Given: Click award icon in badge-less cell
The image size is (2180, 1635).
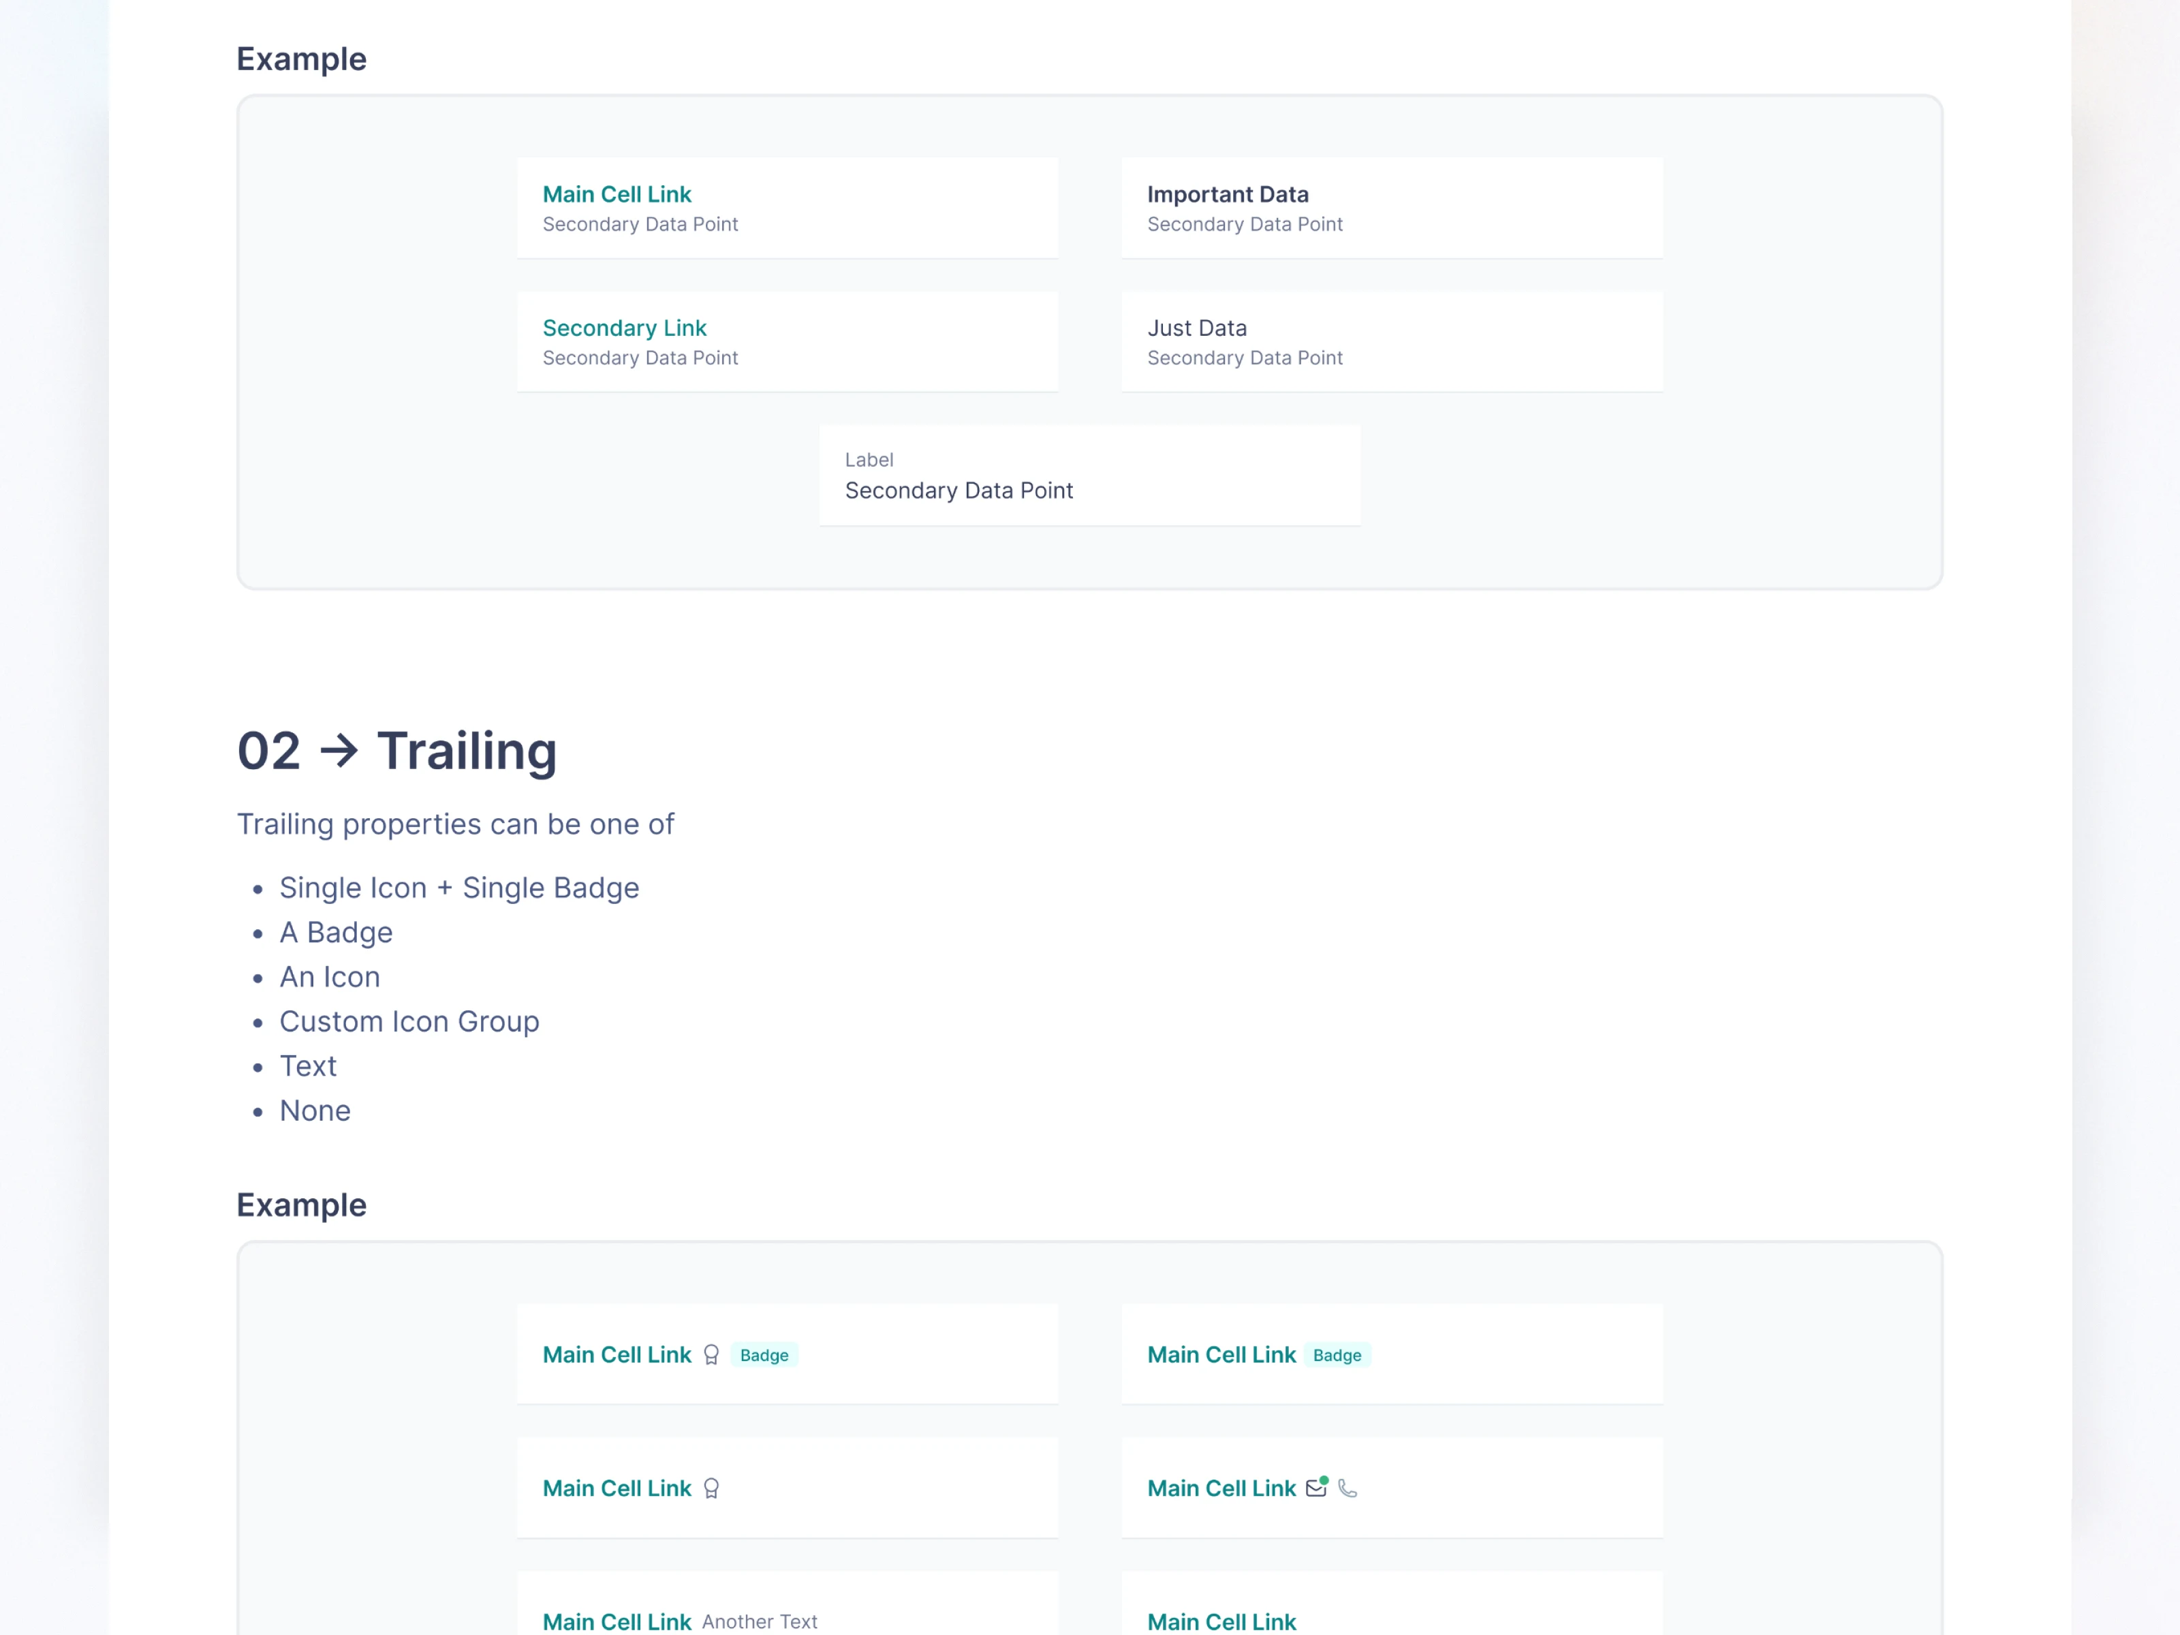Looking at the screenshot, I should tap(711, 1488).
